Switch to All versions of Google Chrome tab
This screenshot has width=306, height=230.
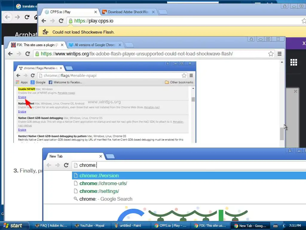95,45
